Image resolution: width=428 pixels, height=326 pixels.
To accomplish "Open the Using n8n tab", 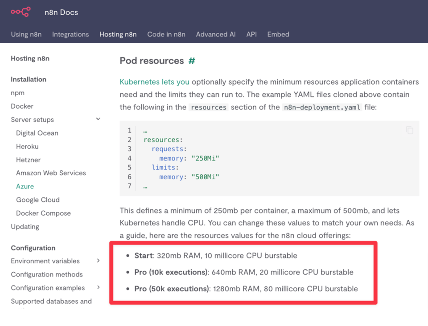I will pyautogui.click(x=26, y=34).
